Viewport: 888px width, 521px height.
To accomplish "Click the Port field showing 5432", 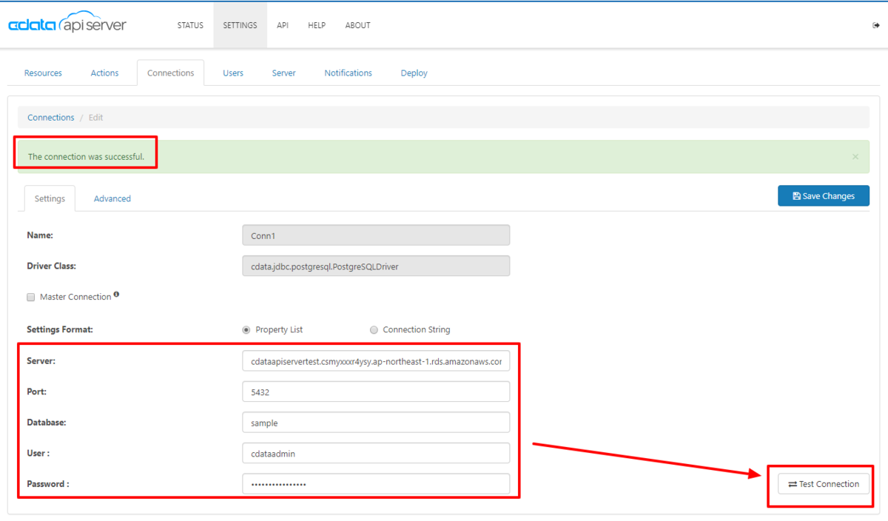I will click(376, 391).
